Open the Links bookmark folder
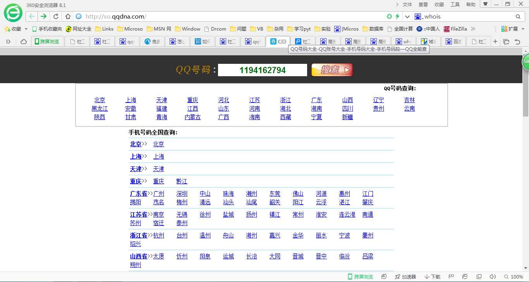The width and height of the screenshot is (529, 282). point(105,29)
